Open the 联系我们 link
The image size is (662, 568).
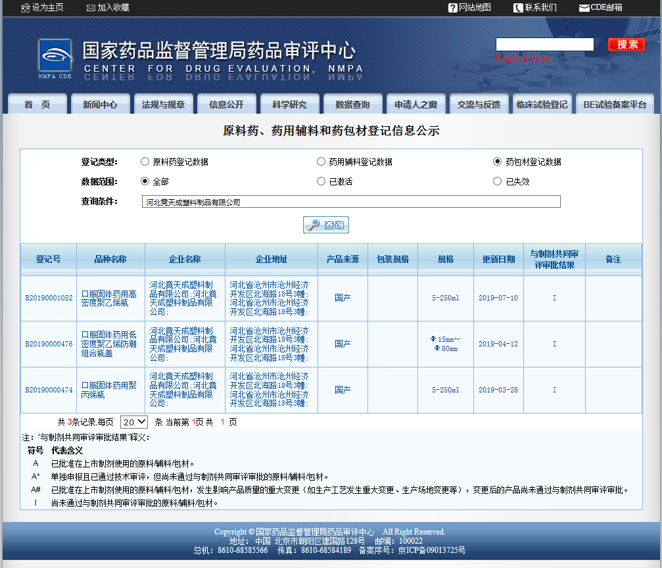coord(541,8)
